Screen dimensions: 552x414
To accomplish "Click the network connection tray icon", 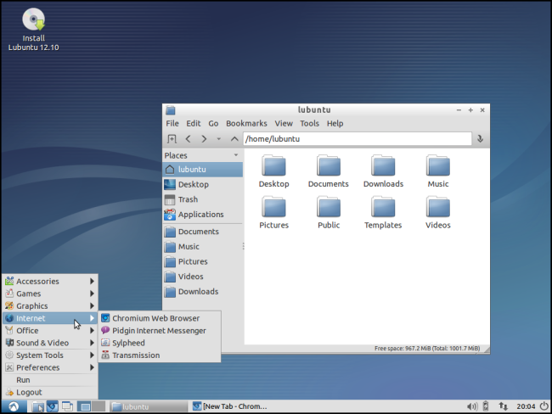I will (503, 406).
